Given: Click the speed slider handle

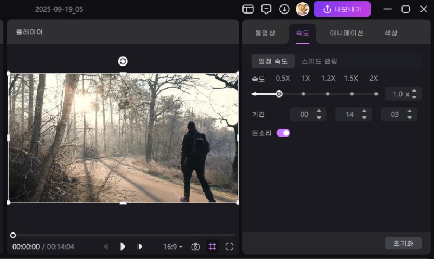Looking at the screenshot, I should pyautogui.click(x=279, y=94).
